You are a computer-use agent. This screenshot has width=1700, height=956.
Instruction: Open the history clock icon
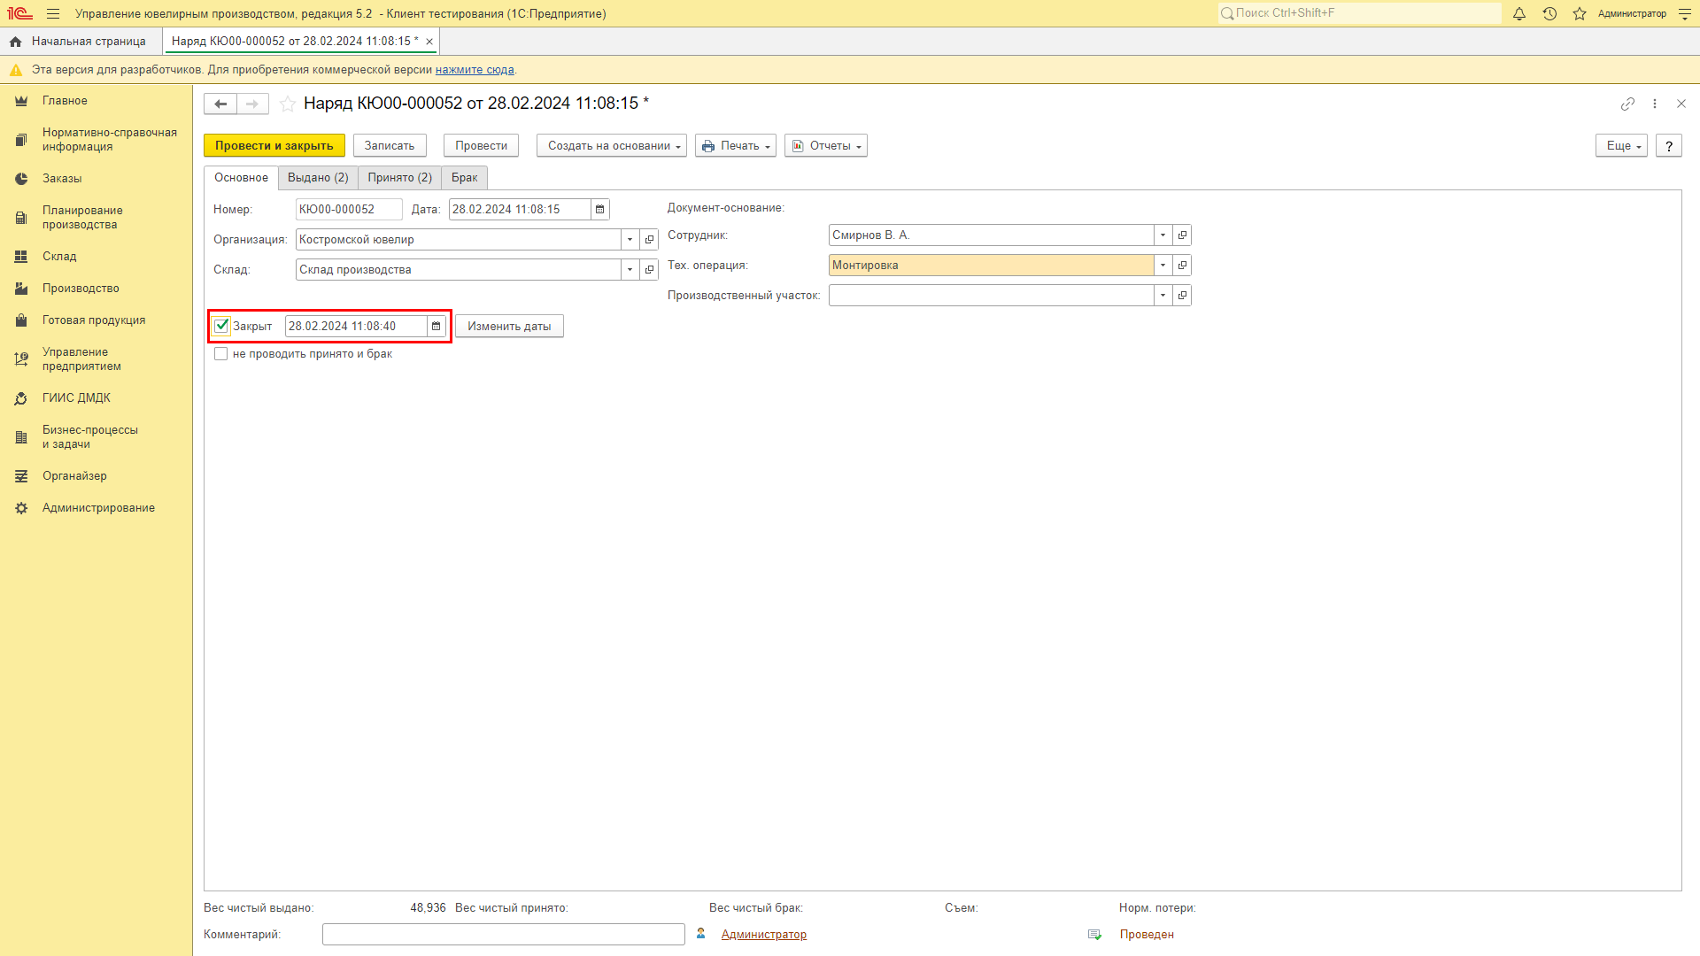point(1549,14)
